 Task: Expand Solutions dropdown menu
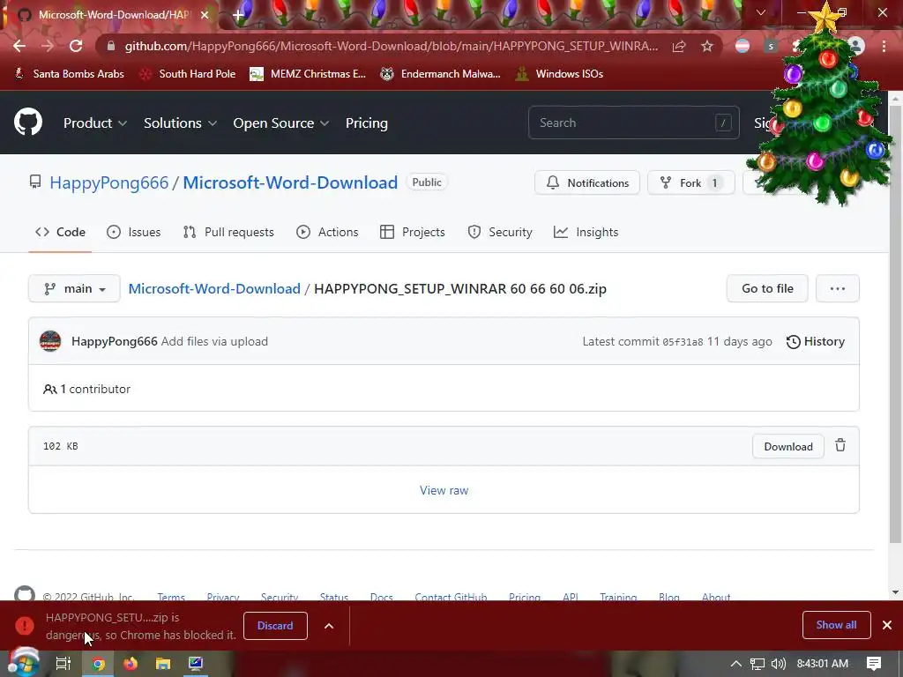point(180,123)
